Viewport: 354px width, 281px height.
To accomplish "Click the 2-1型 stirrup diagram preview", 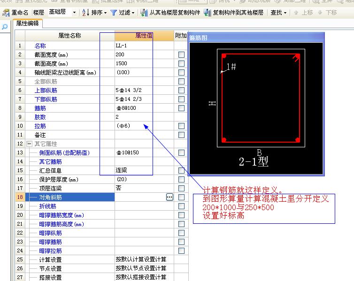I will pyautogui.click(x=256, y=108).
